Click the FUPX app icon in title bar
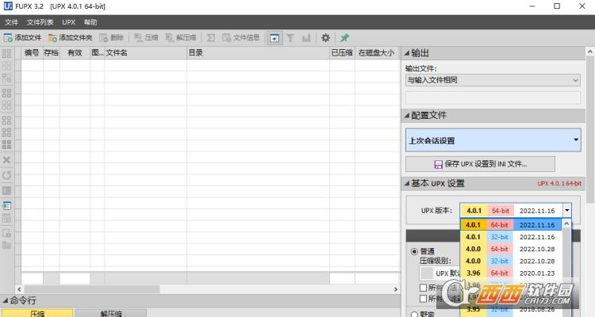595x317 pixels. tap(8, 6)
